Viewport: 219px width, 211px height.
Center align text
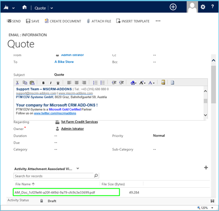click(76, 83)
